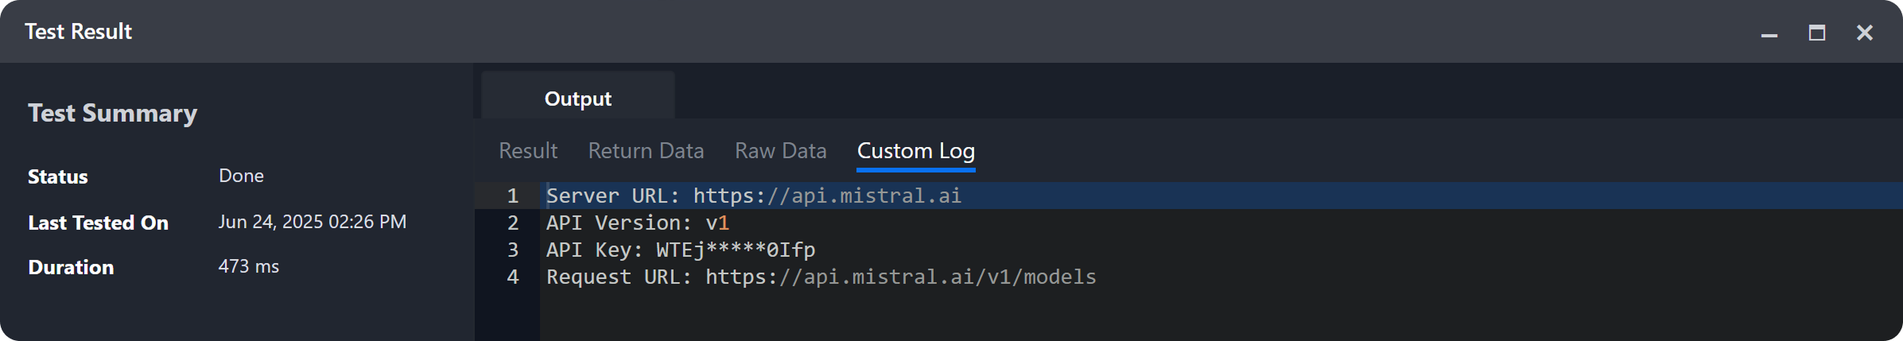This screenshot has width=1903, height=341.
Task: View the Raw Data tab
Action: pos(780,150)
